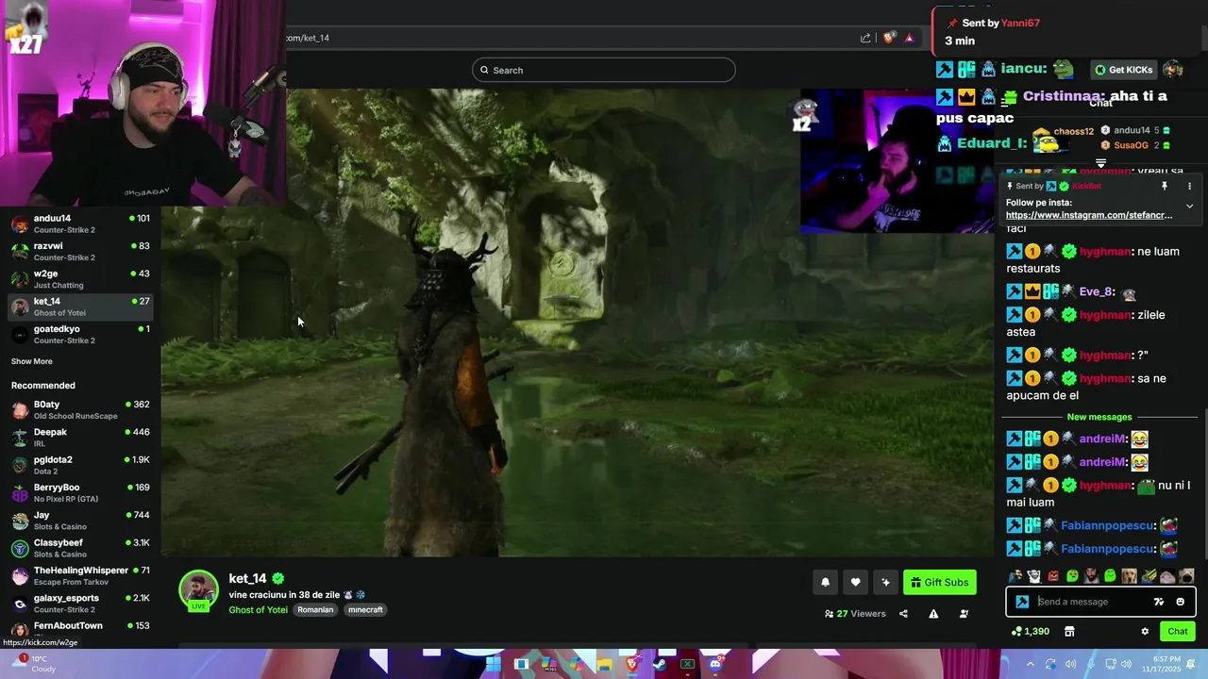The image size is (1208, 679).
Task: Click the video player stream area
Action: pyautogui.click(x=576, y=323)
